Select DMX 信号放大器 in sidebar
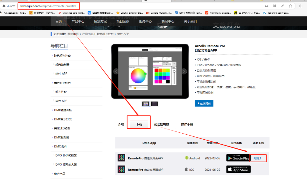The image size is (307, 185). click(x=66, y=164)
